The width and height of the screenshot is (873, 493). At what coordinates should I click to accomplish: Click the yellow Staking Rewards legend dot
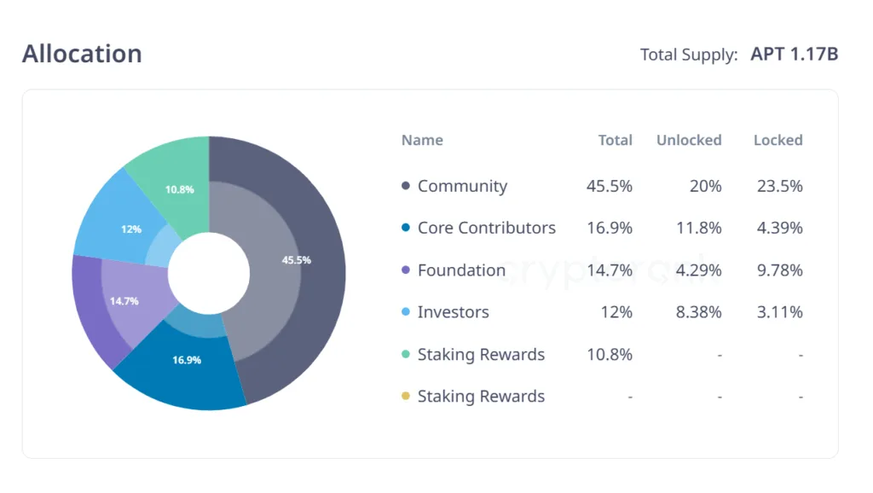404,396
